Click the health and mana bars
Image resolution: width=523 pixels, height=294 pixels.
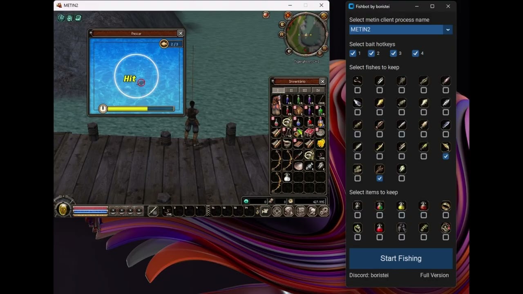coord(90,211)
